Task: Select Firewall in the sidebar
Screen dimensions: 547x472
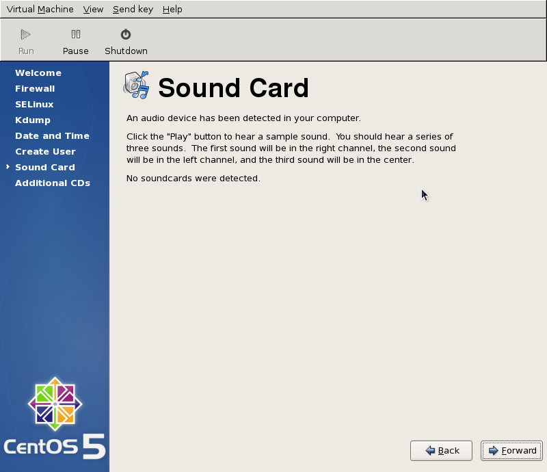Action: (35, 89)
